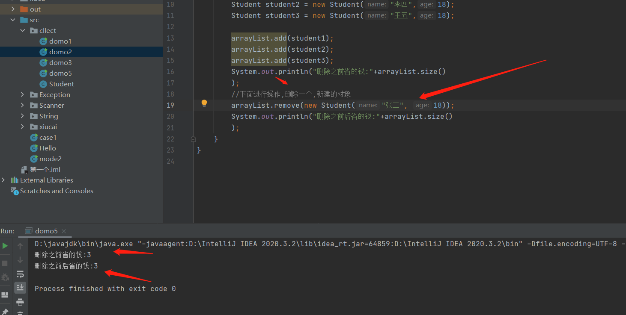The width and height of the screenshot is (626, 315).
Task: Click the fold marker at line 22
Action: click(193, 139)
